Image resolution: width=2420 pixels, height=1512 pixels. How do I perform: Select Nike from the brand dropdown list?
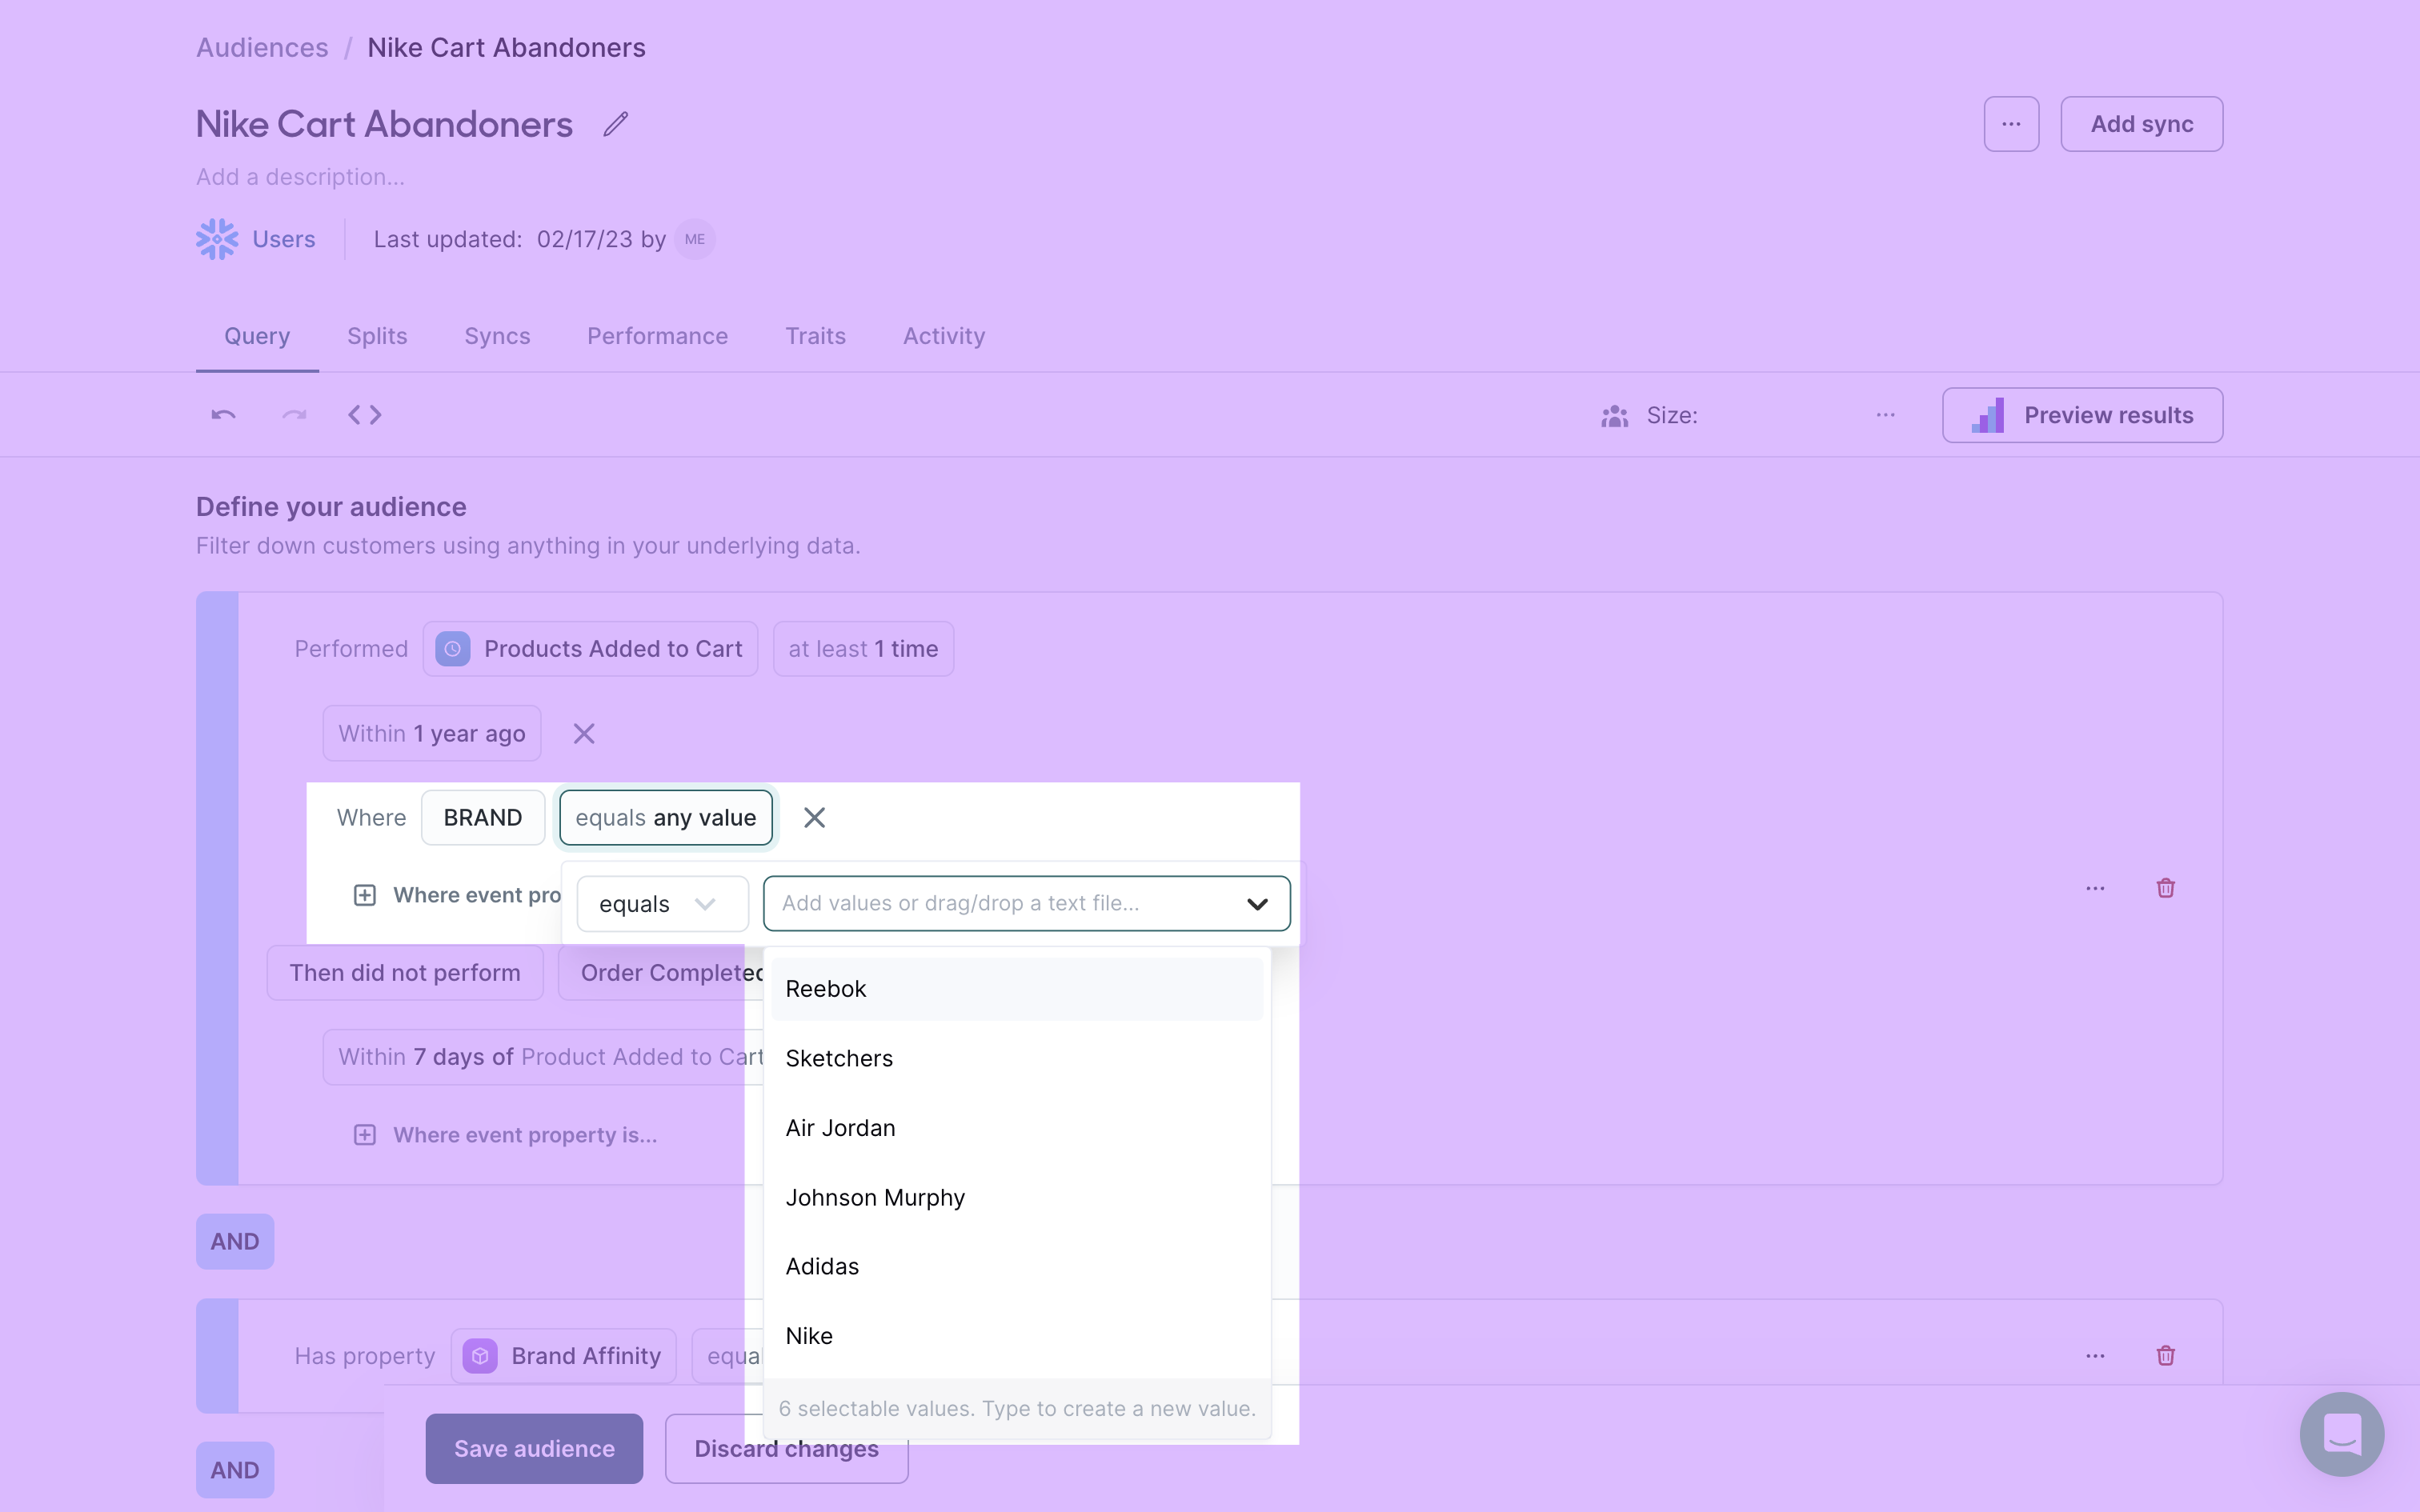coord(808,1334)
